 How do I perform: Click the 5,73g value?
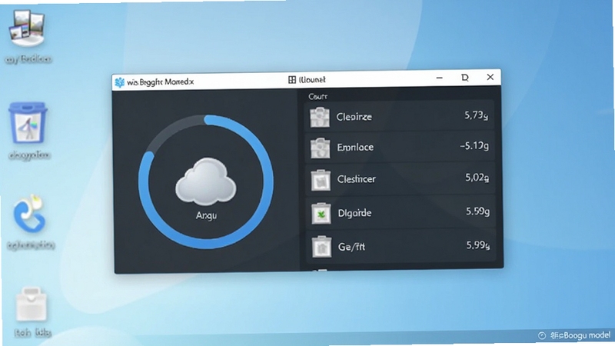476,115
